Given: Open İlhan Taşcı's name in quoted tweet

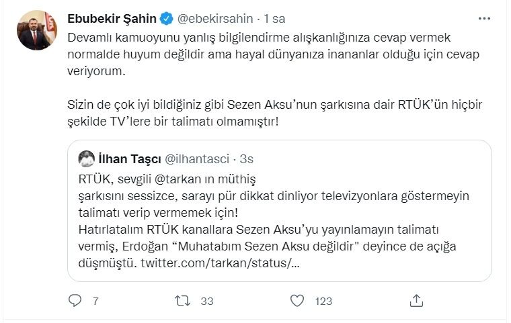Looking at the screenshot, I should pyautogui.click(x=126, y=159).
